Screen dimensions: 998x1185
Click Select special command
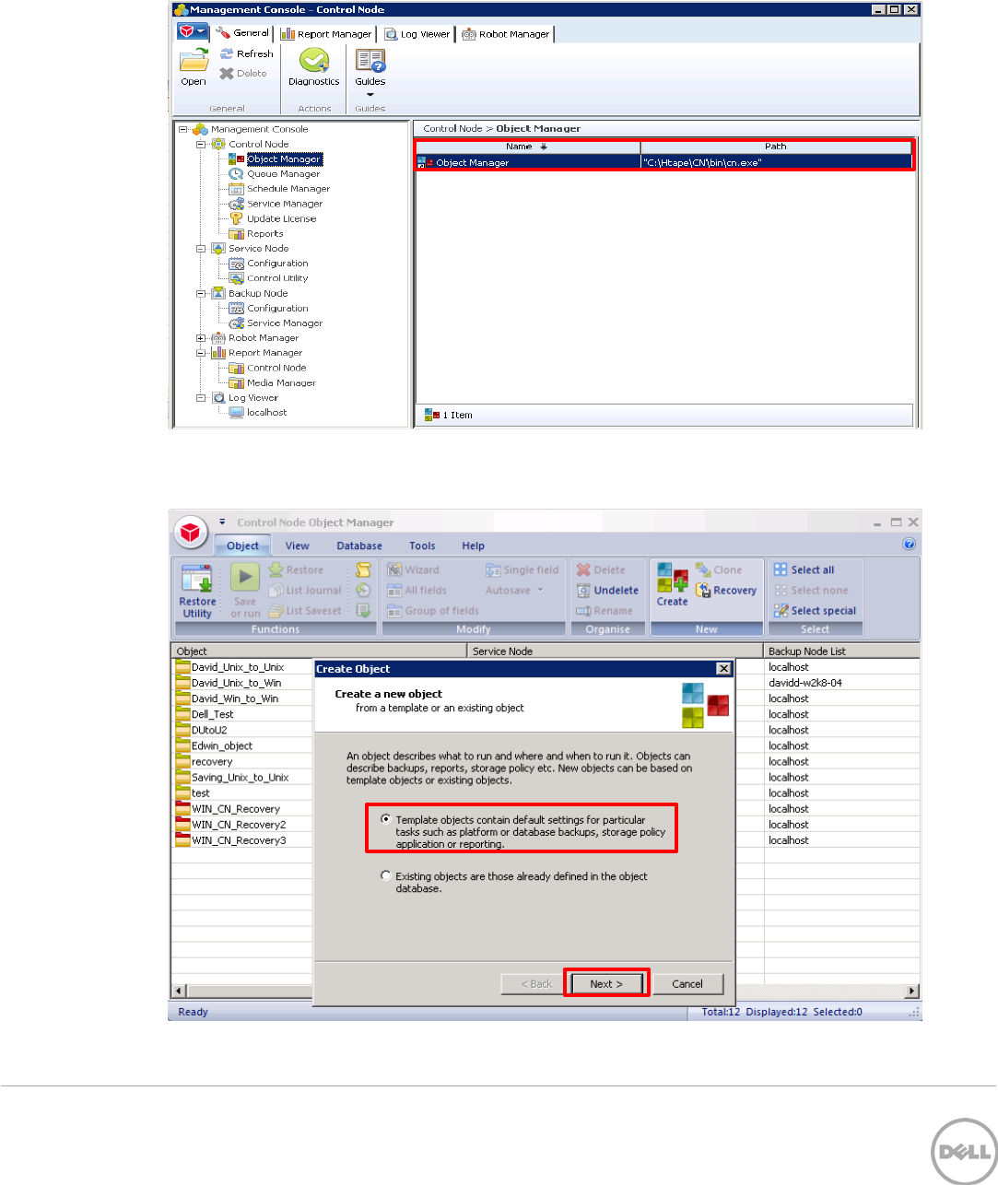coord(815,611)
